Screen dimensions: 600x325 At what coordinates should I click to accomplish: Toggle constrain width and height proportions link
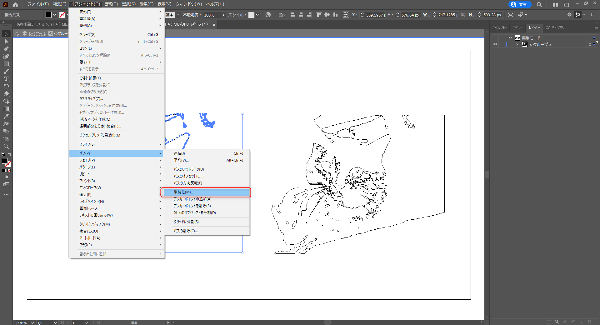[x=463, y=15]
